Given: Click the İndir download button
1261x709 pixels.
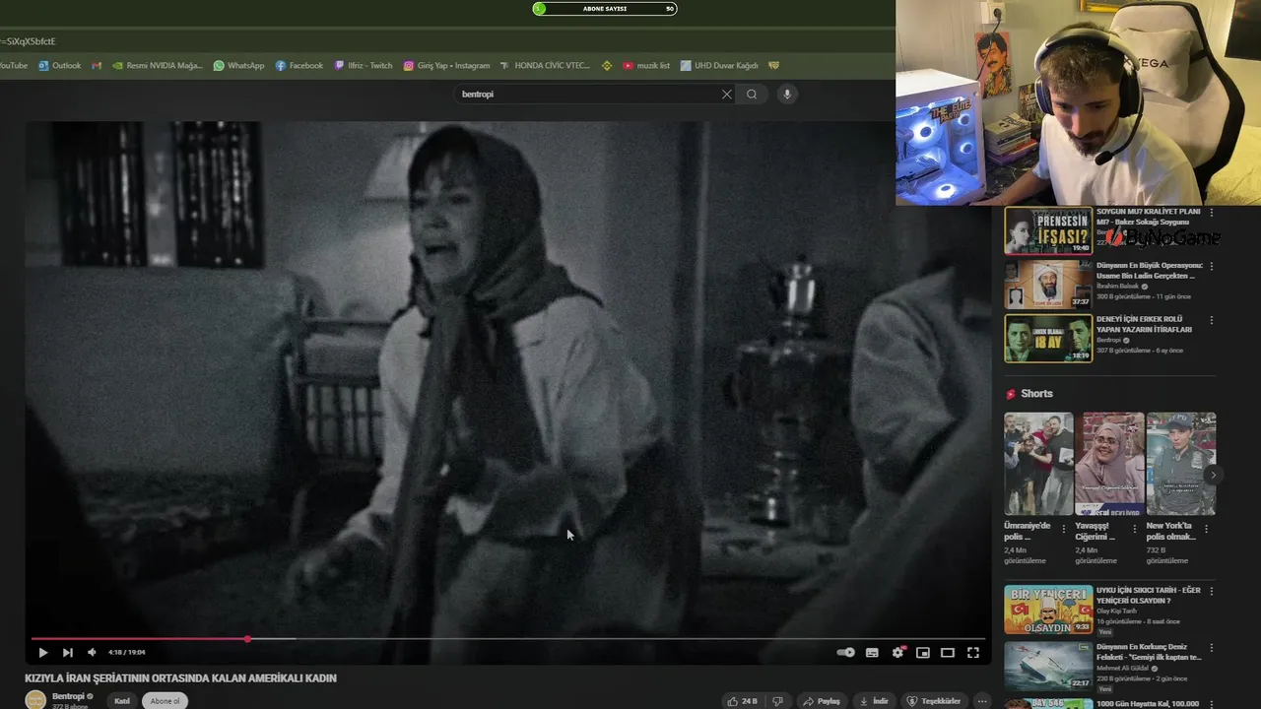Looking at the screenshot, I should (874, 701).
